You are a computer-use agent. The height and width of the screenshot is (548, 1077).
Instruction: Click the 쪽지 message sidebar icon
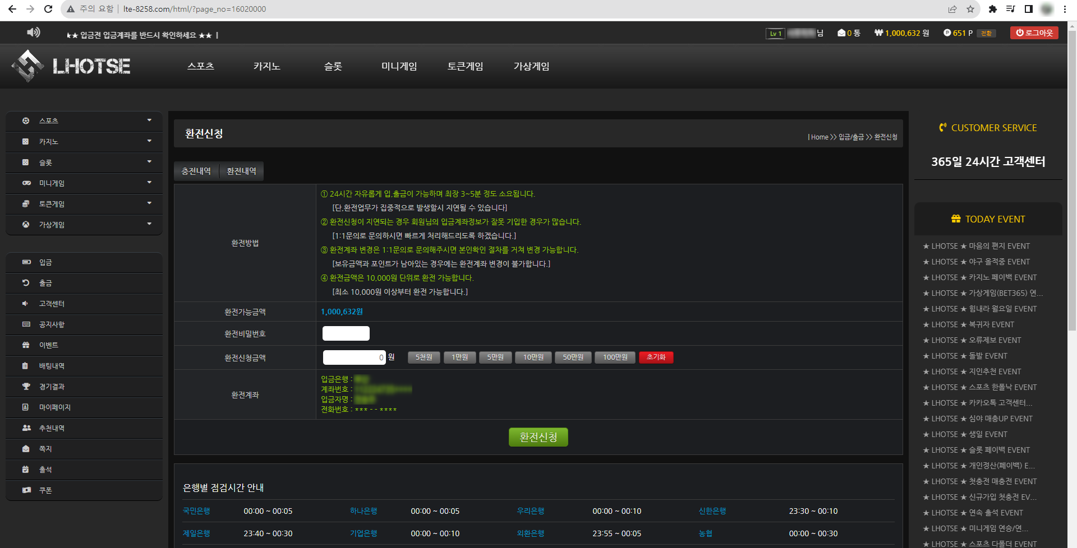26,448
